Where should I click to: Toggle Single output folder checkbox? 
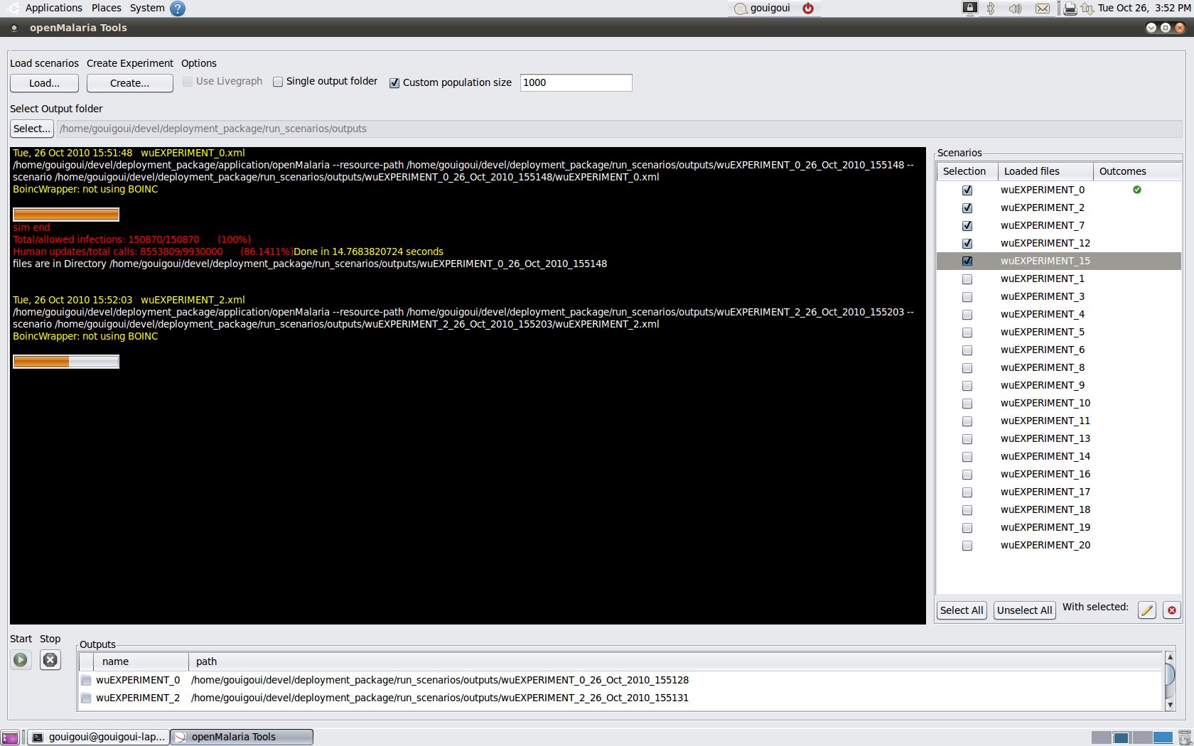coord(278,82)
